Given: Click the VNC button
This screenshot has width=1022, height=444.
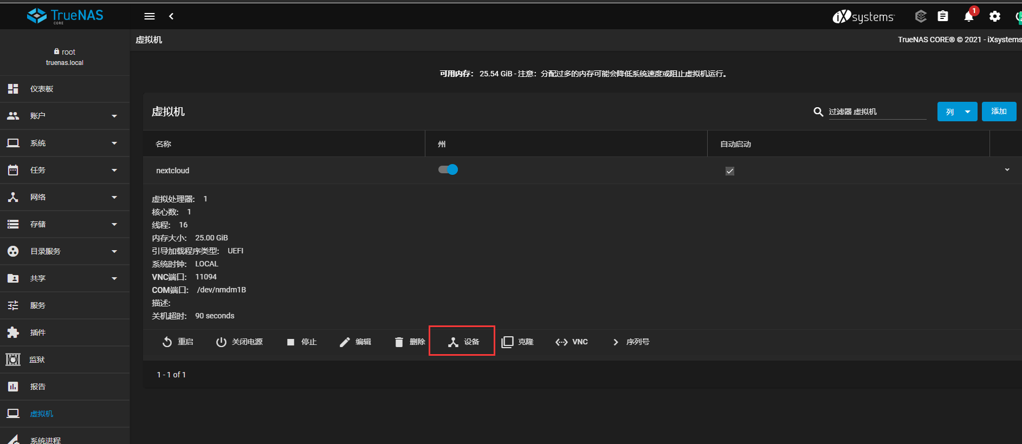Looking at the screenshot, I should (572, 342).
